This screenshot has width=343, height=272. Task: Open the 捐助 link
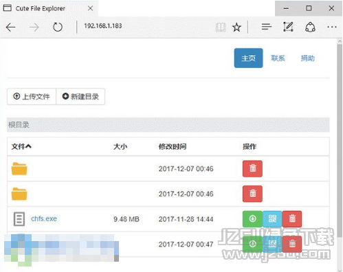[307, 58]
